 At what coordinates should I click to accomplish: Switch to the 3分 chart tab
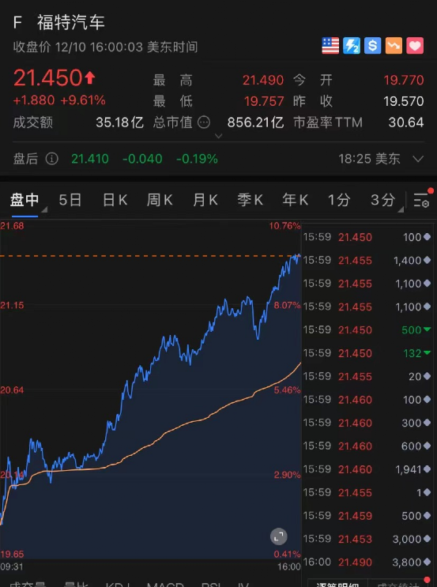coord(382,201)
